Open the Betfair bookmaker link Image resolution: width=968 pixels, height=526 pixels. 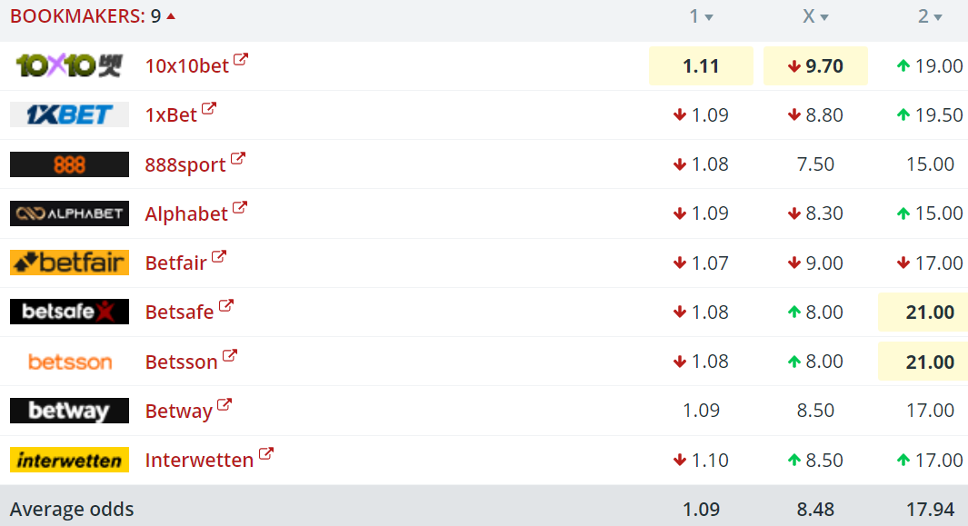[x=175, y=263]
